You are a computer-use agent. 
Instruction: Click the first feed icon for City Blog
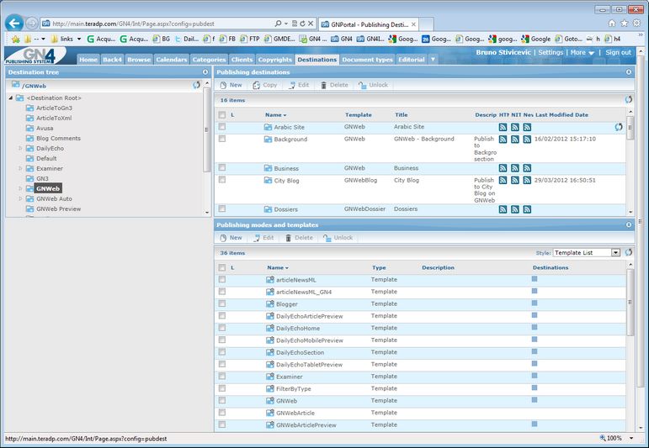click(503, 180)
